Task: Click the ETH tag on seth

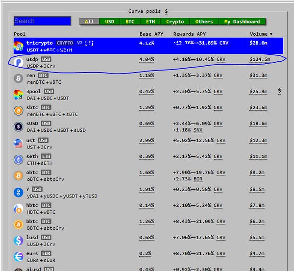Action: point(46,156)
